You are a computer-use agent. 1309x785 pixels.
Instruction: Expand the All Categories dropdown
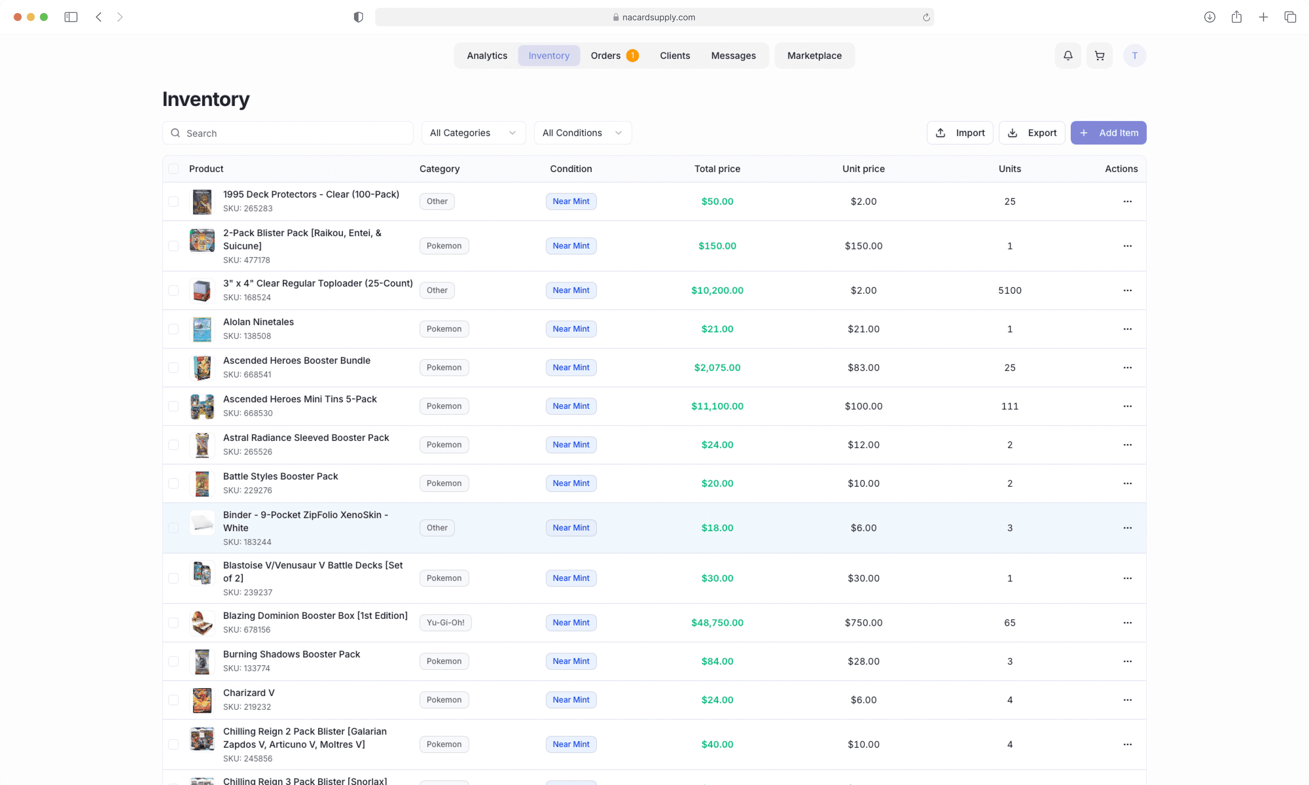pyautogui.click(x=473, y=133)
